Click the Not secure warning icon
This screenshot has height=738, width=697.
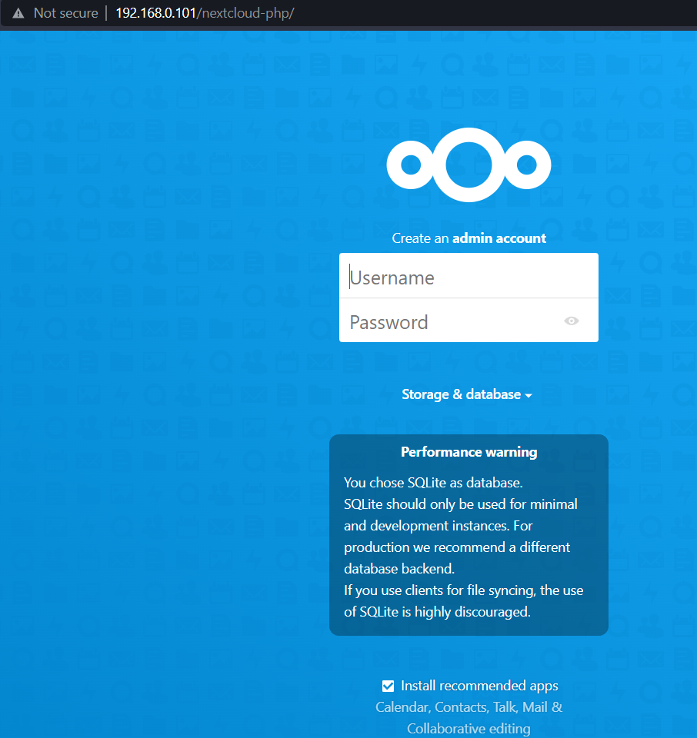pyautogui.click(x=18, y=13)
